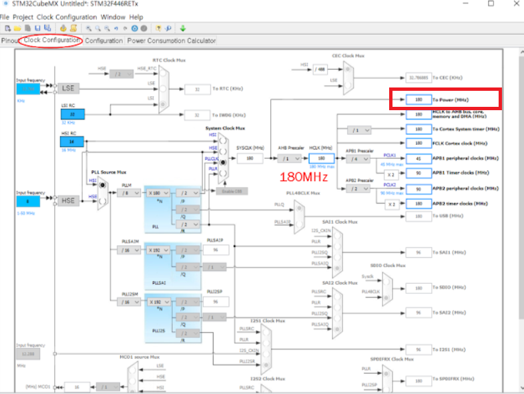
Task: Switch to the Power Consumption Calculator tab
Action: coord(171,41)
